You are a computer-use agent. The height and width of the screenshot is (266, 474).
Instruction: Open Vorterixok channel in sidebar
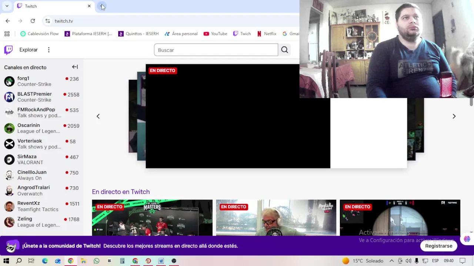(x=41, y=144)
